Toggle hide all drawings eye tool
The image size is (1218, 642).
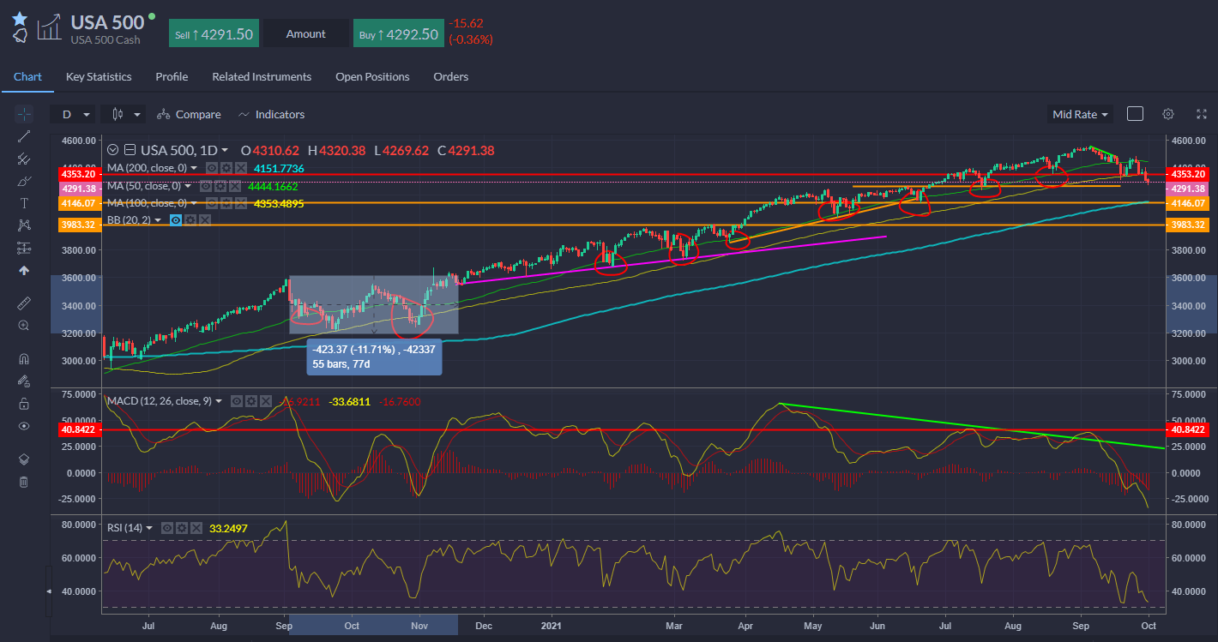point(24,426)
